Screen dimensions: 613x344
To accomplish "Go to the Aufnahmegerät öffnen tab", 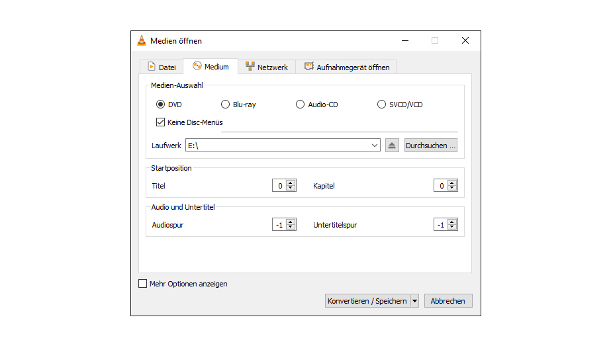I will pos(347,67).
